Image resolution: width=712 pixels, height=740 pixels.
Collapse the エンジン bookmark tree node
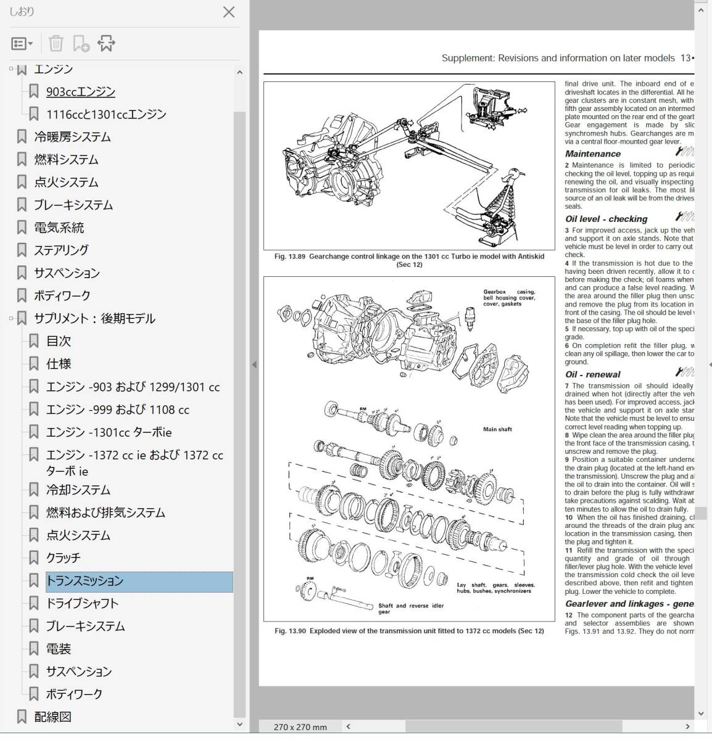(11, 69)
